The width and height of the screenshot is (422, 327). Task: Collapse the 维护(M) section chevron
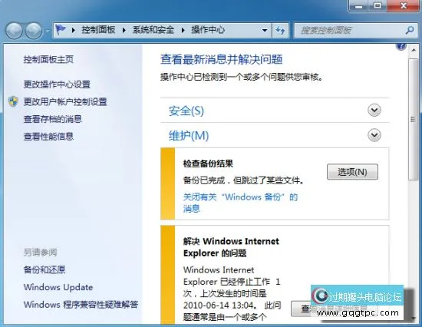pyautogui.click(x=374, y=135)
